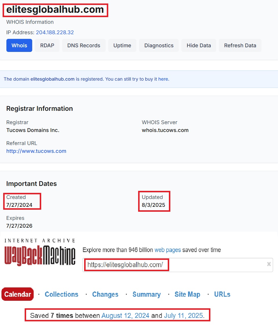278x326 pixels.
Task: Open the Diagnostics tab
Action: pos(159,45)
